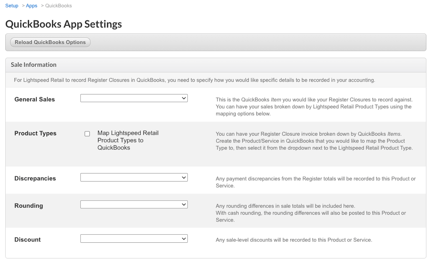Enable the Product Types mapping checkbox

87,134
